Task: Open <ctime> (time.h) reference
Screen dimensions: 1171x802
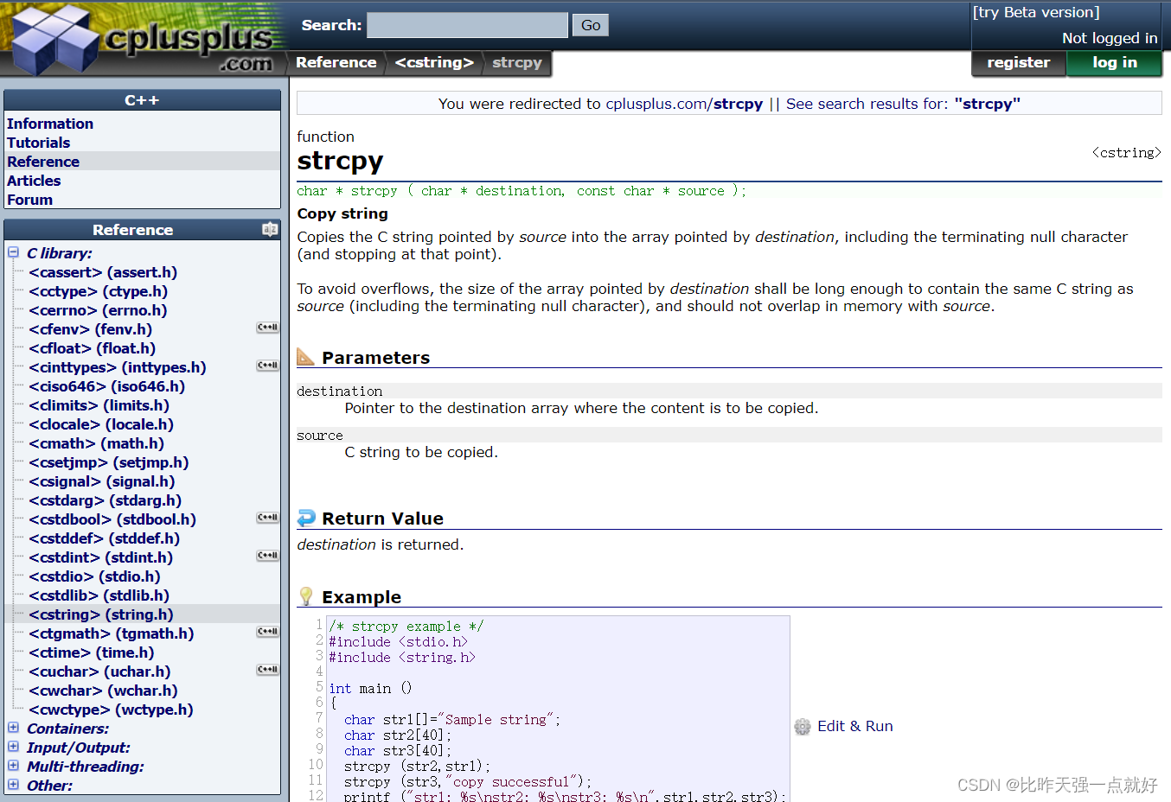Action: pyautogui.click(x=92, y=652)
